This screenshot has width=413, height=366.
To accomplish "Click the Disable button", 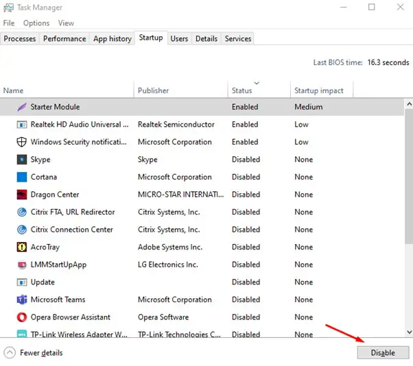I will (x=383, y=352).
